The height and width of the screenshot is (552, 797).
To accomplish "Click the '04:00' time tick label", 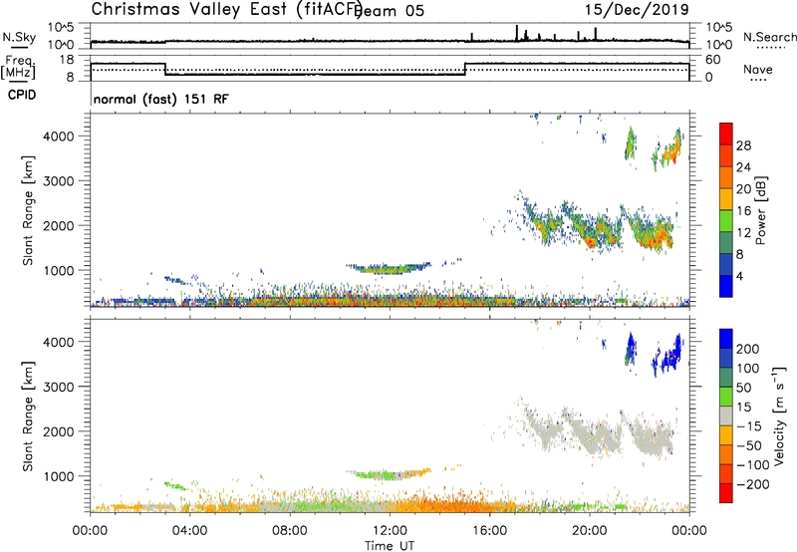I will pyautogui.click(x=190, y=531).
